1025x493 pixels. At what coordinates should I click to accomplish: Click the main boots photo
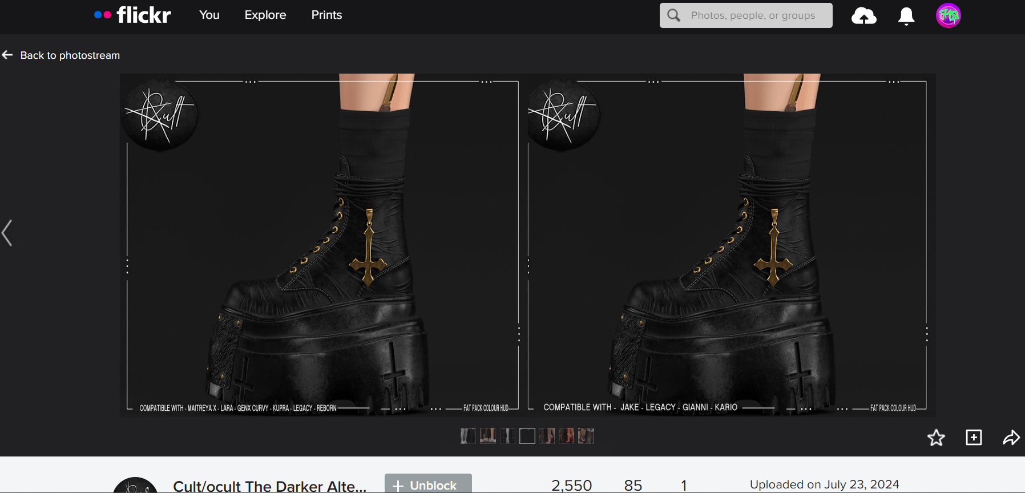coord(527,245)
